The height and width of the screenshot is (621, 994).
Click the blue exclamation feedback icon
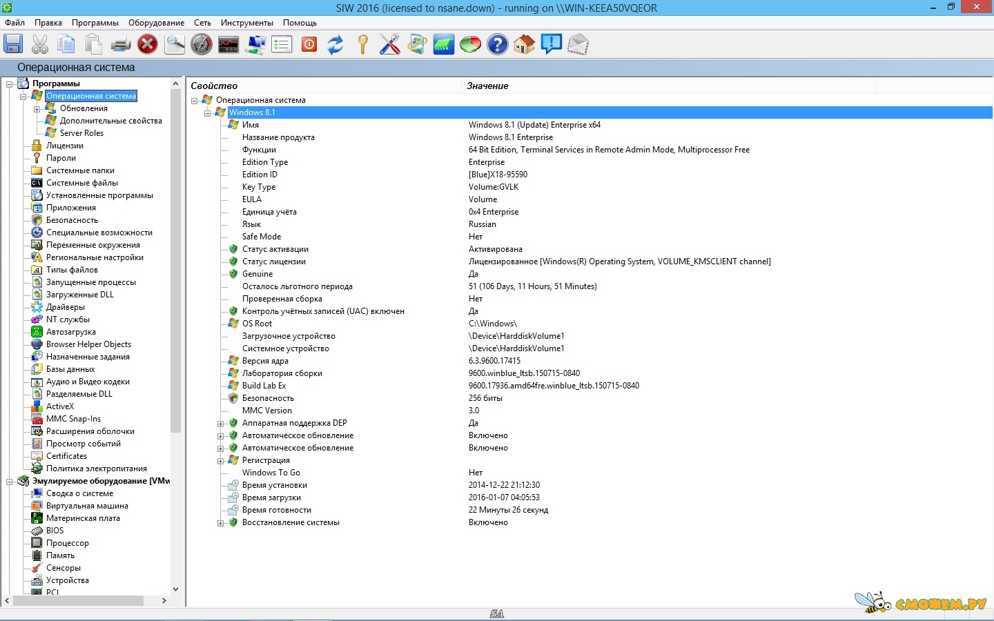[x=551, y=45]
